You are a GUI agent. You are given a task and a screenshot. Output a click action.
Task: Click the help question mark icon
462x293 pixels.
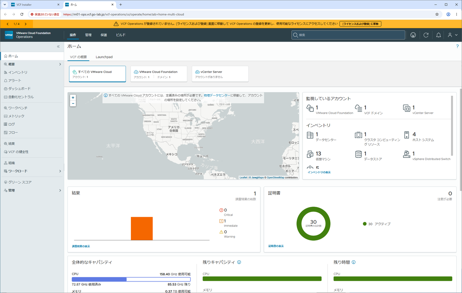(457, 47)
